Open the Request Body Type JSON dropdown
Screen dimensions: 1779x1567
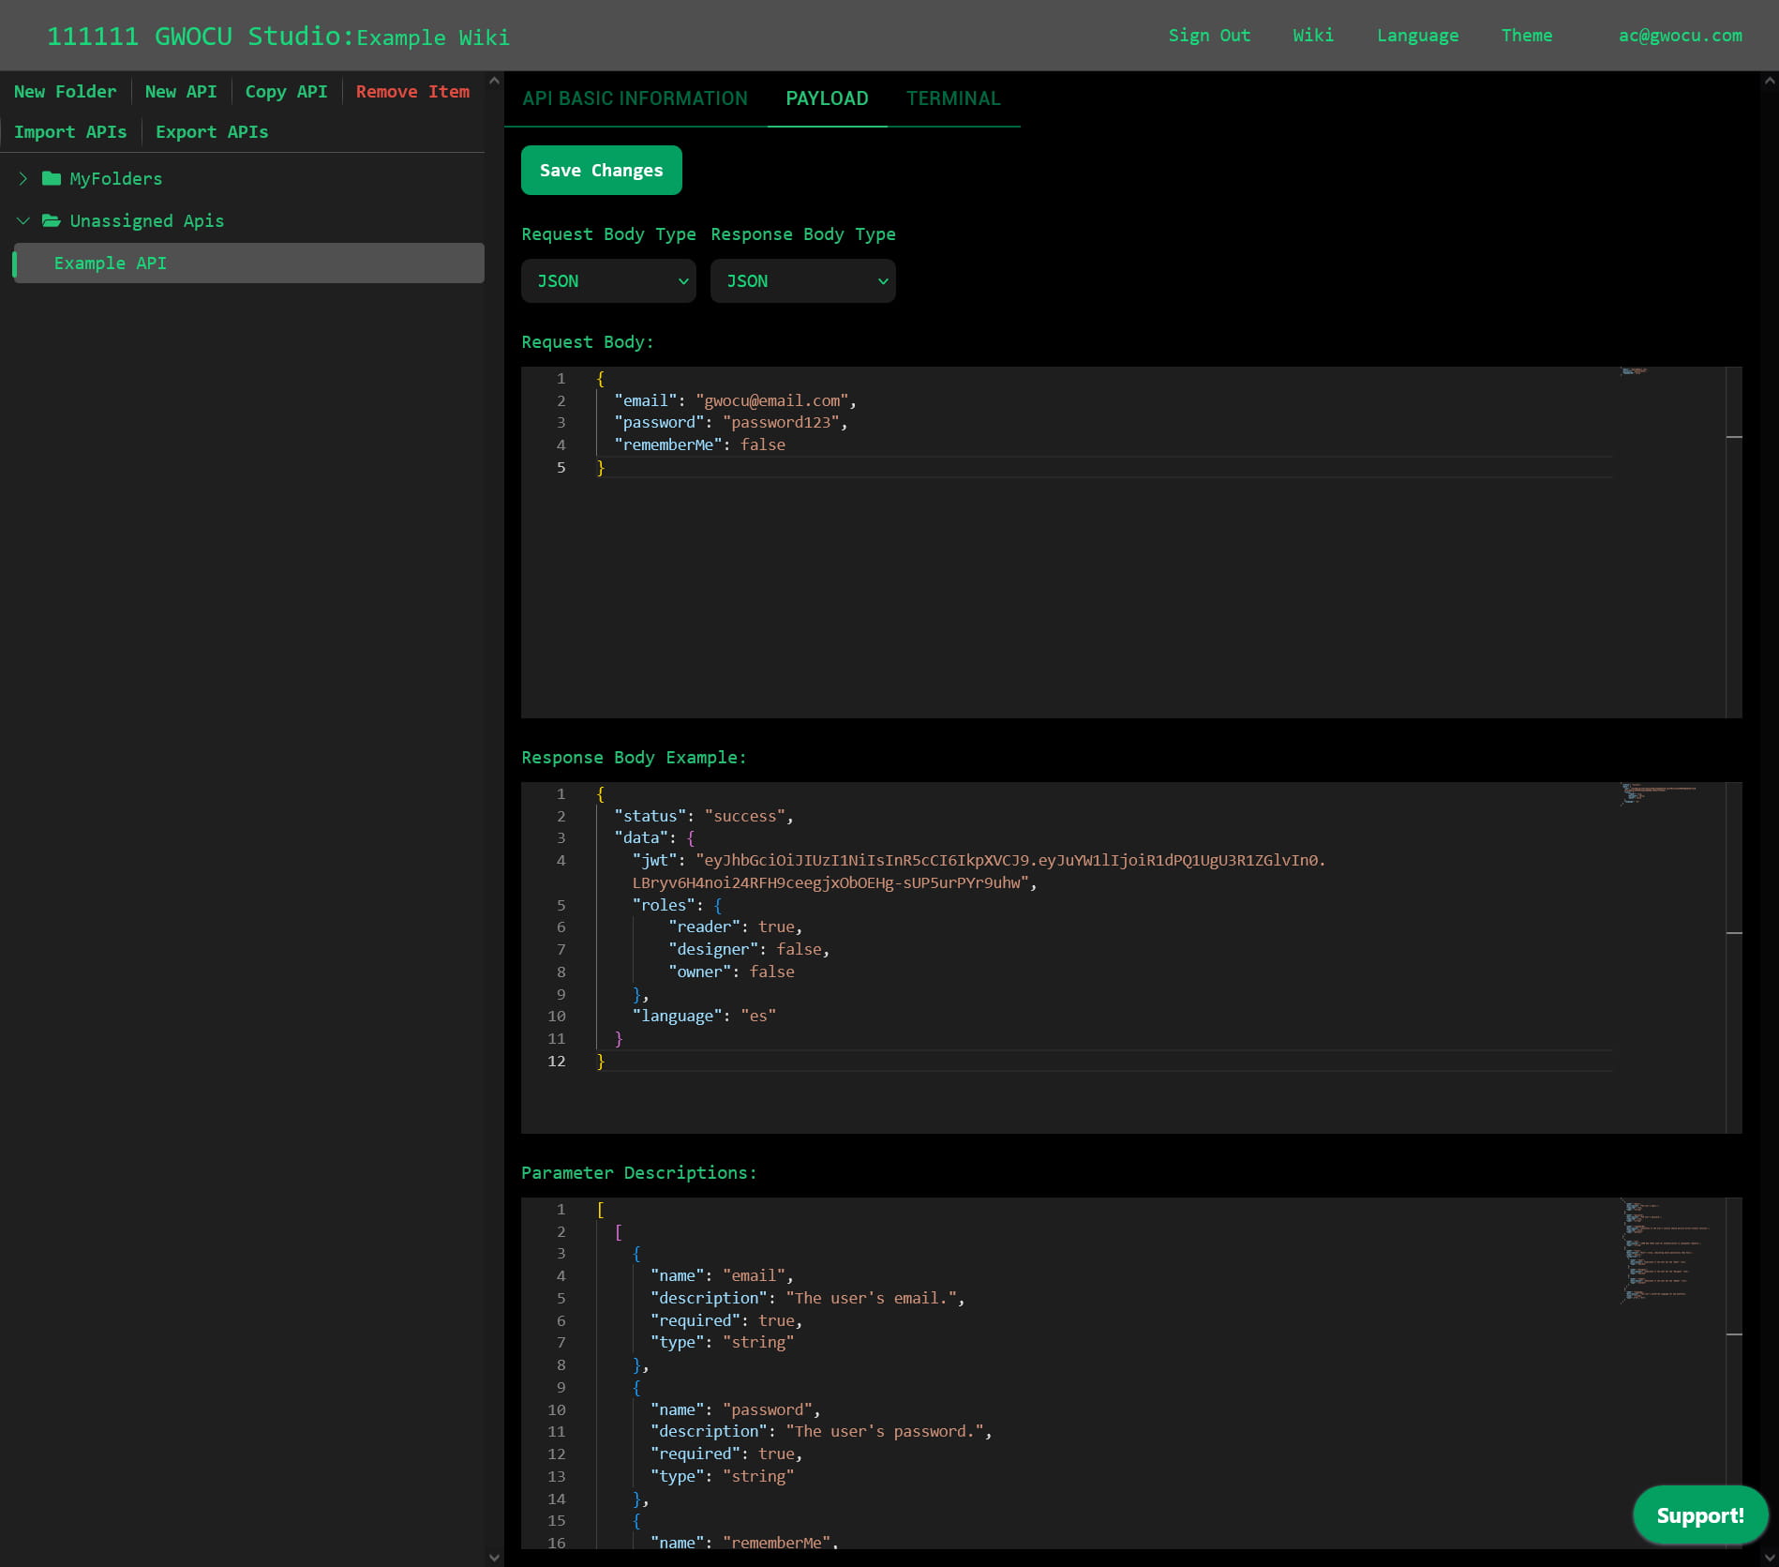click(x=608, y=281)
